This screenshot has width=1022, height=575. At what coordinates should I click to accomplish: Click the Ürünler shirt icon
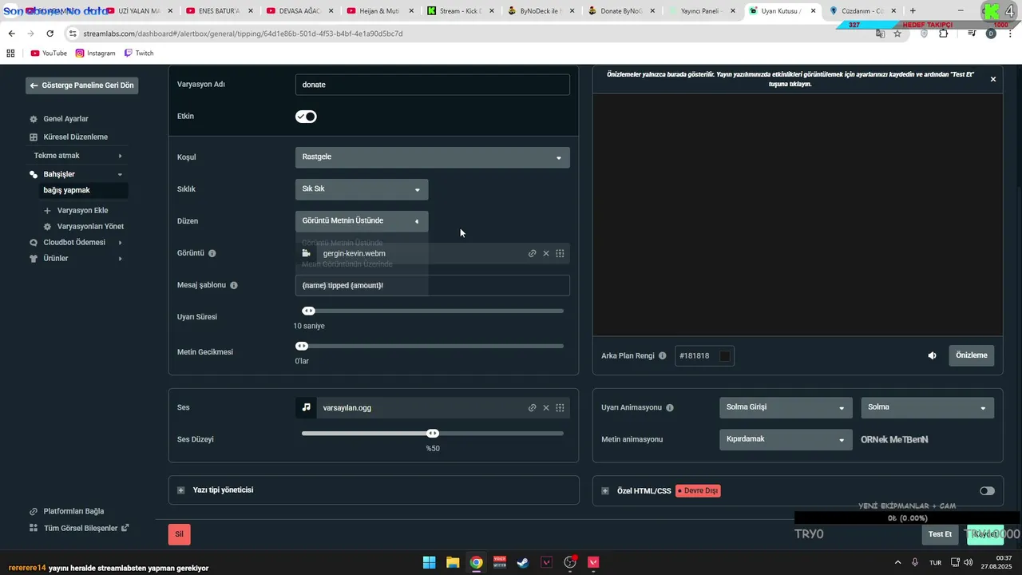coord(34,259)
